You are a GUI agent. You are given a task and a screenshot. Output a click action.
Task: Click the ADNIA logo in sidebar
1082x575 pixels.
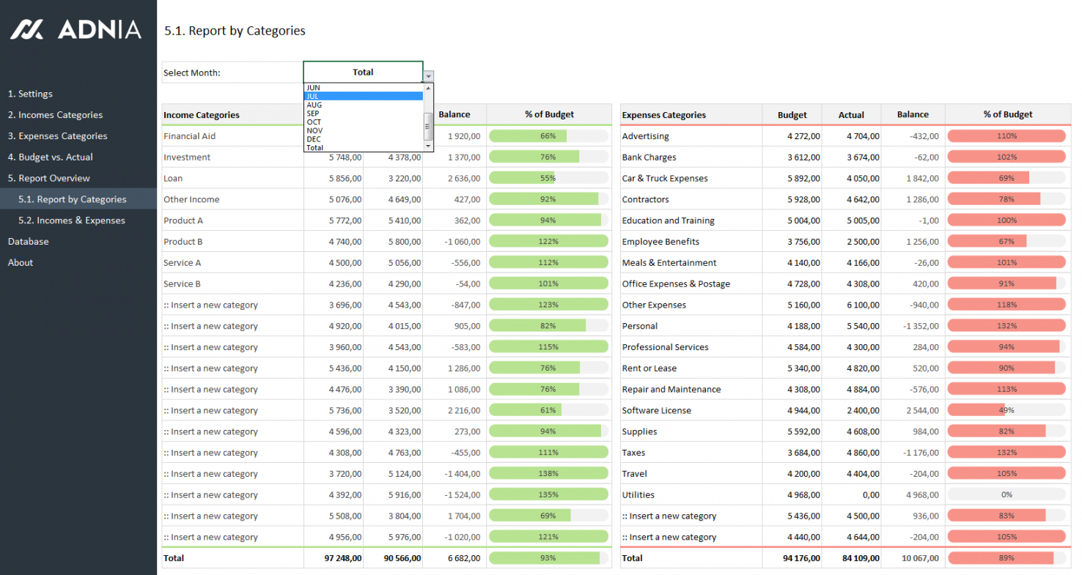click(75, 29)
